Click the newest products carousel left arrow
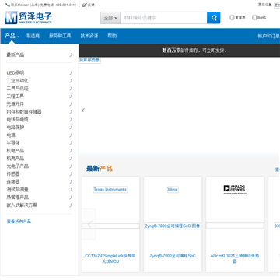 90,224
